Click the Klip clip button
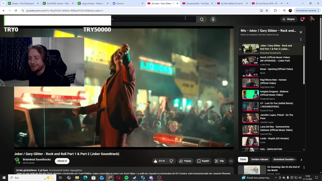The height and width of the screenshot is (181, 322). [x=219, y=161]
